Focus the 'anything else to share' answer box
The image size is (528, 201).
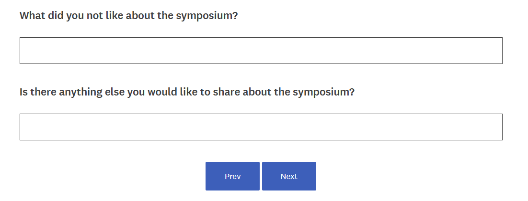tap(261, 127)
